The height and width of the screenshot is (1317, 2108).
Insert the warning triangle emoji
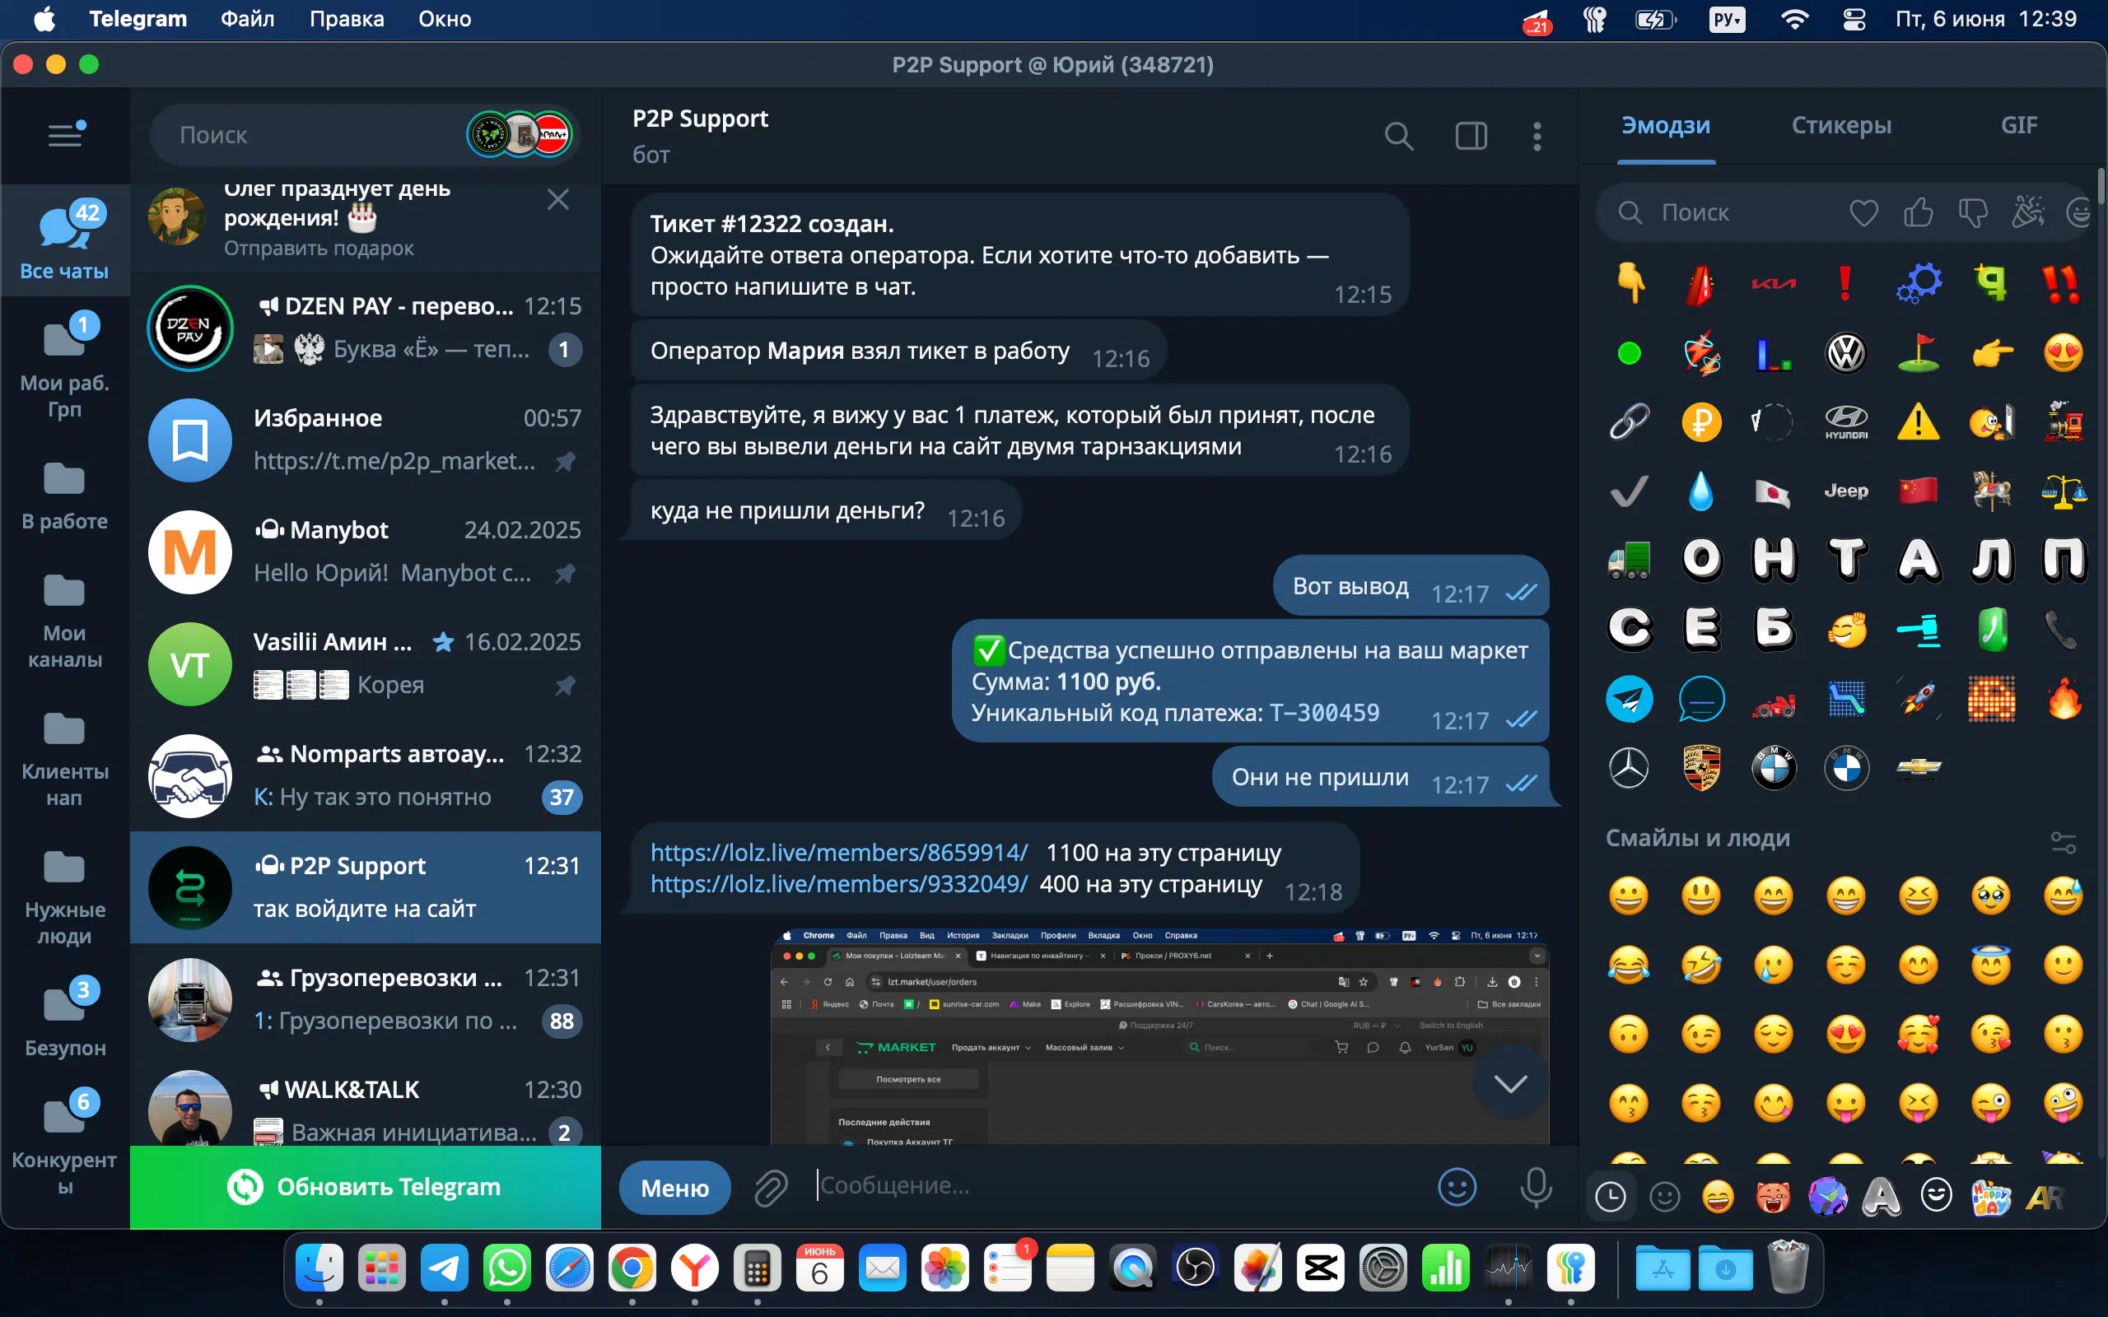1918,422
